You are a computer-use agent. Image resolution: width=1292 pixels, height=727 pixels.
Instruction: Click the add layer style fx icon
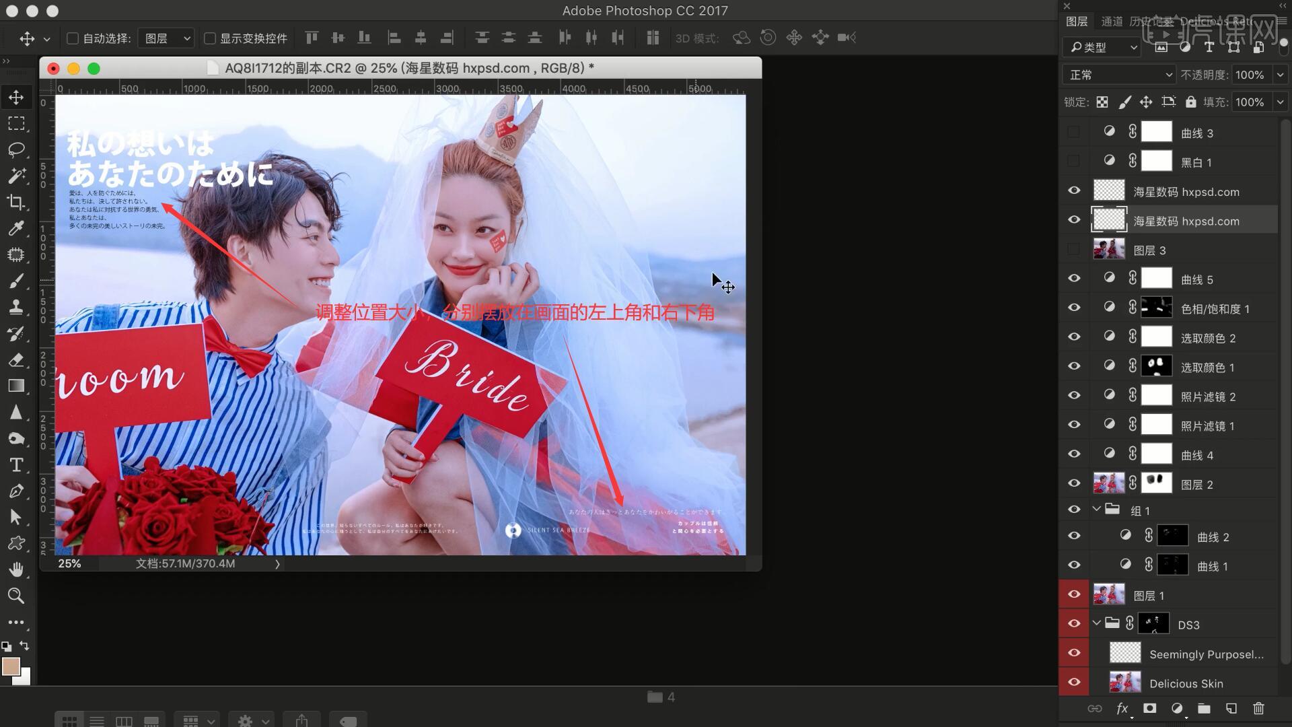tap(1122, 708)
